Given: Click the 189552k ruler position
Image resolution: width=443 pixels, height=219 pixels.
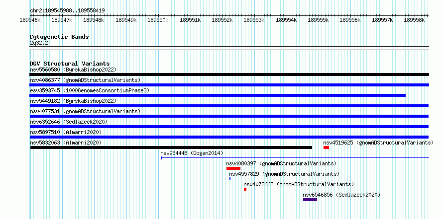Looking at the screenshot, I should pyautogui.click(x=222, y=20).
